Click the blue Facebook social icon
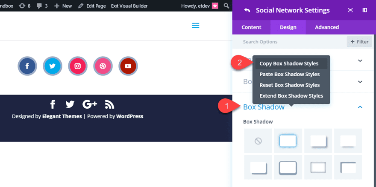376x187 pixels. [x=27, y=66]
